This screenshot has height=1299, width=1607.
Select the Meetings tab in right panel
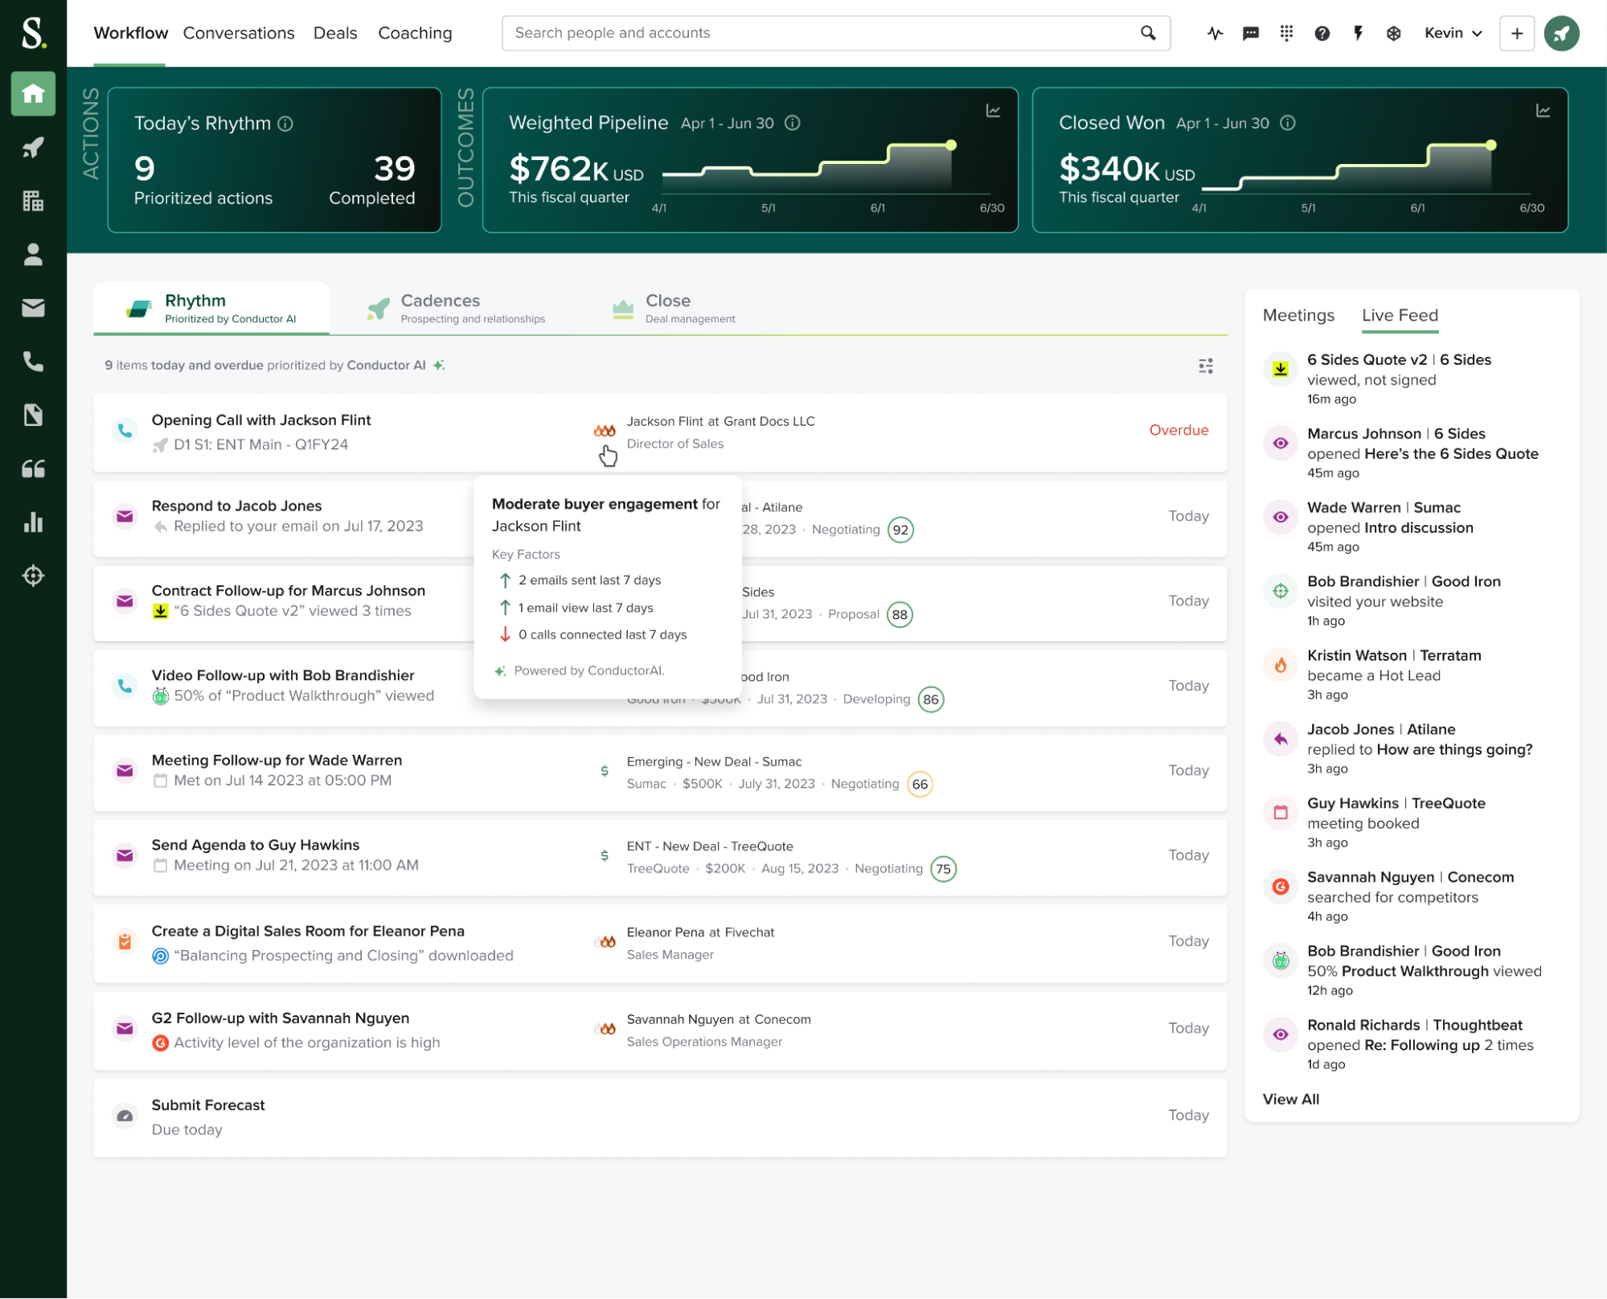pos(1298,314)
